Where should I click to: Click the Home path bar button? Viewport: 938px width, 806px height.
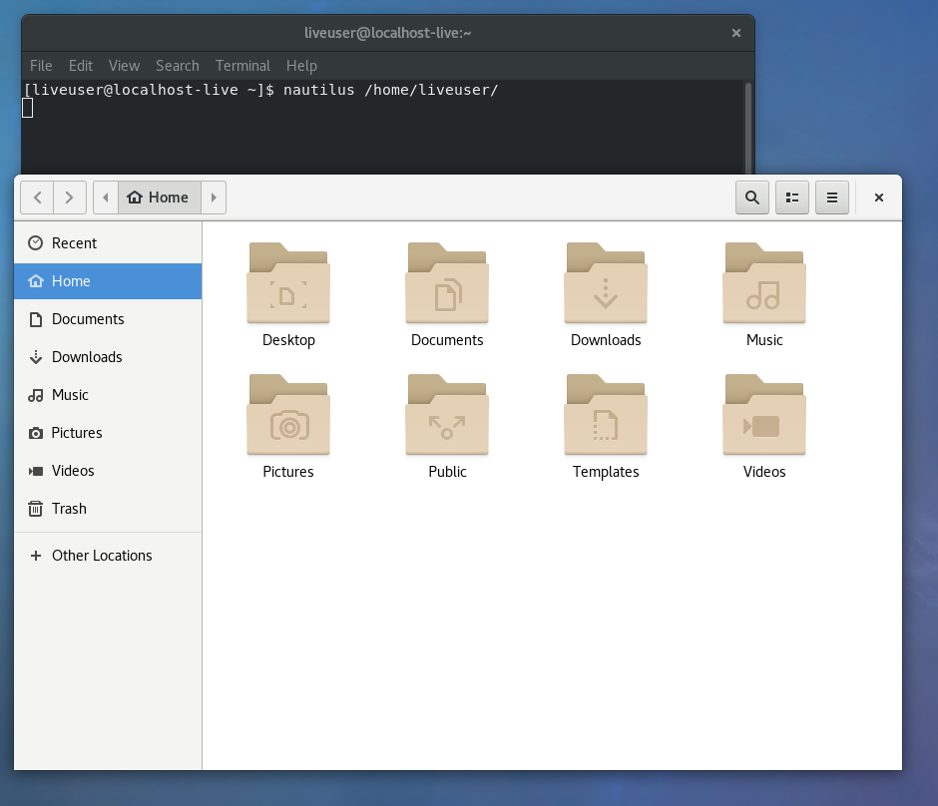[x=159, y=198]
